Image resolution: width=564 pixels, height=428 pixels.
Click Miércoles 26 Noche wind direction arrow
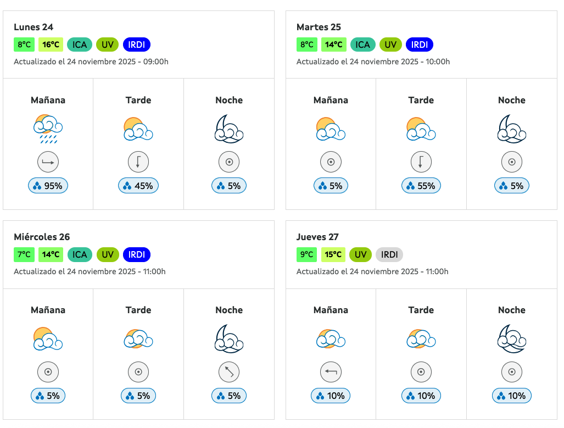[x=229, y=372]
